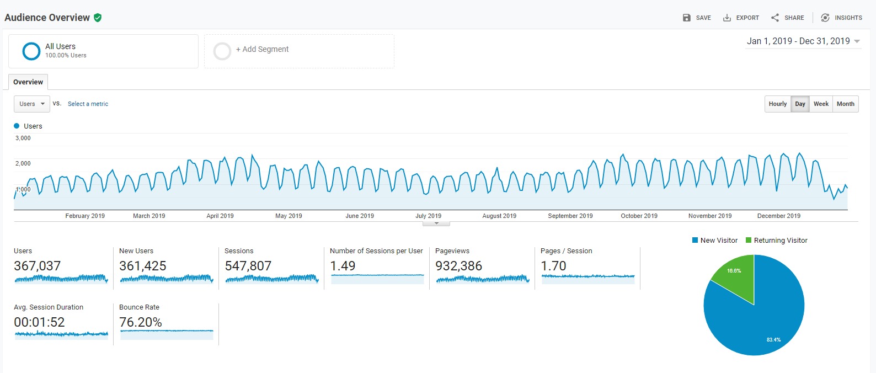Click the Share icon

[775, 18]
